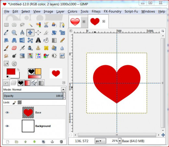
Task: Select the Fuzzy Select magic wand tool
Action: [30, 25]
